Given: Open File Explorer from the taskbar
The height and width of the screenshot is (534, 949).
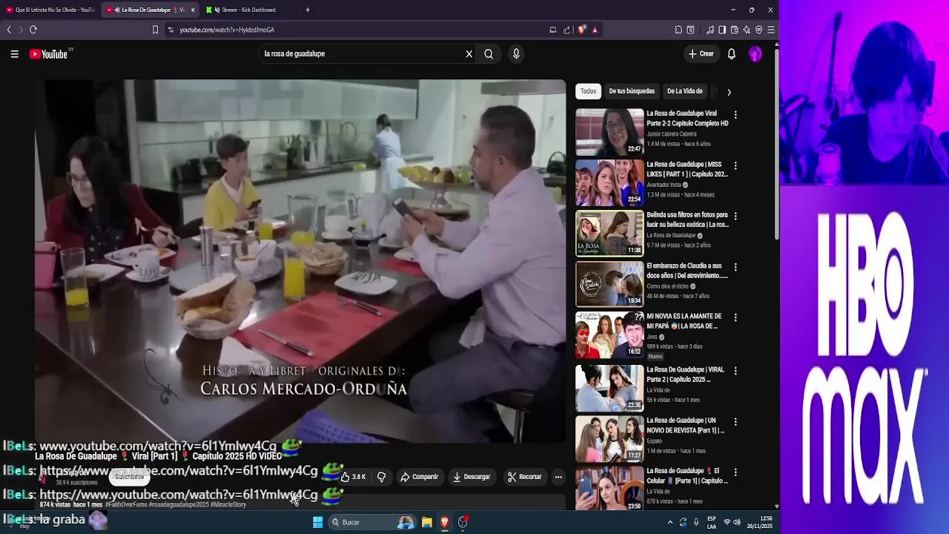Looking at the screenshot, I should [427, 522].
